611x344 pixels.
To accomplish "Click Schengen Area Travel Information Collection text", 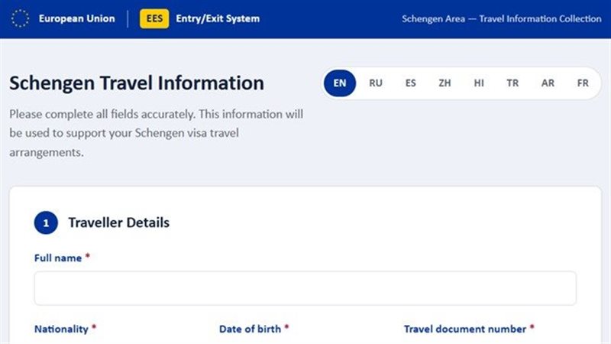I will coord(502,18).
